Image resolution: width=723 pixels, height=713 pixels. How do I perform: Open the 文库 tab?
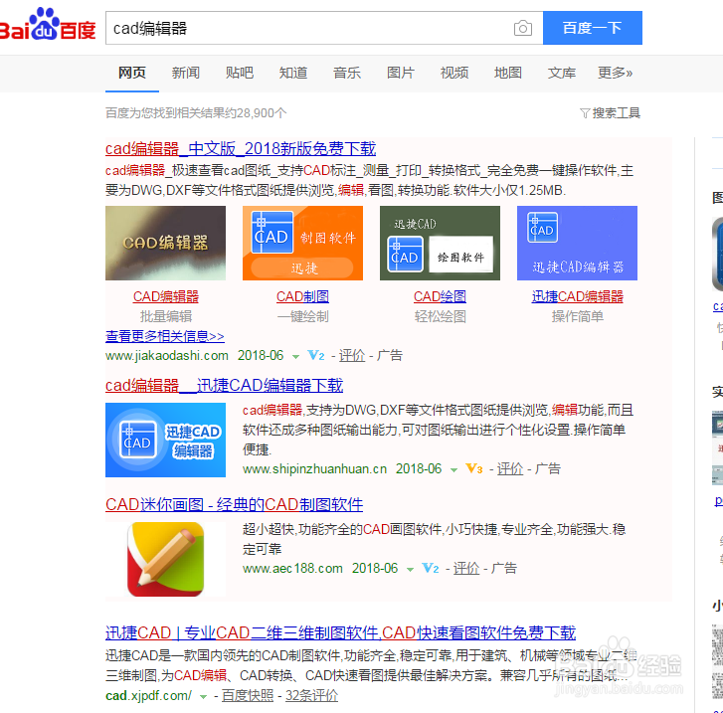(x=562, y=73)
